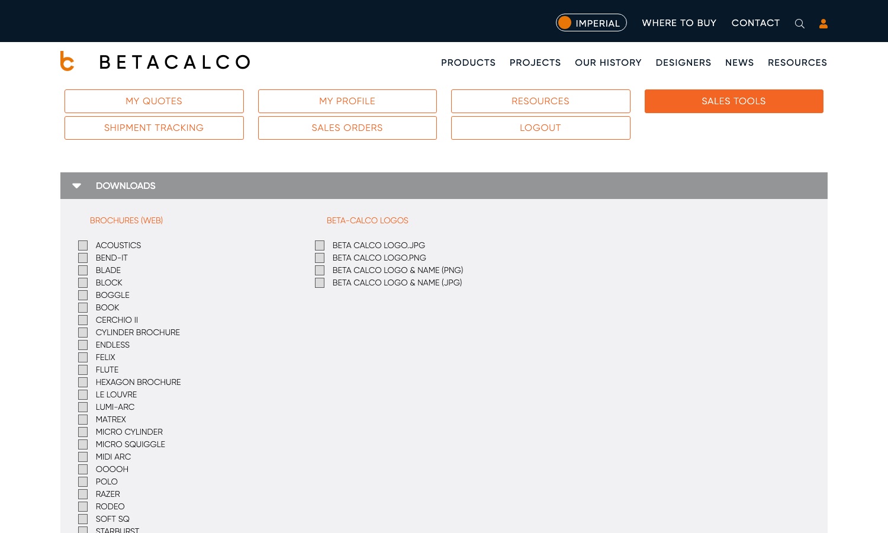
Task: Check the Le Louvre checkbox
Action: (x=83, y=394)
